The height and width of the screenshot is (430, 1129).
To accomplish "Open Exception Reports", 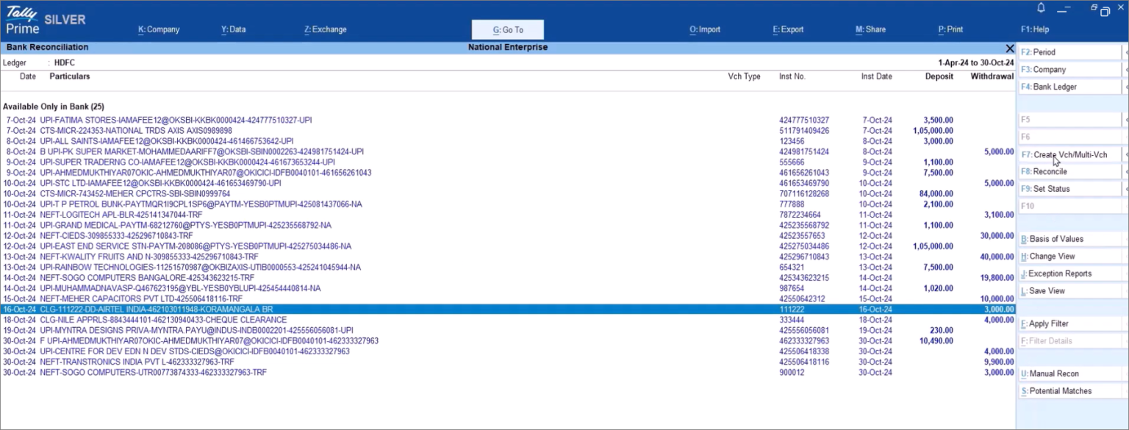I will [x=1053, y=273].
